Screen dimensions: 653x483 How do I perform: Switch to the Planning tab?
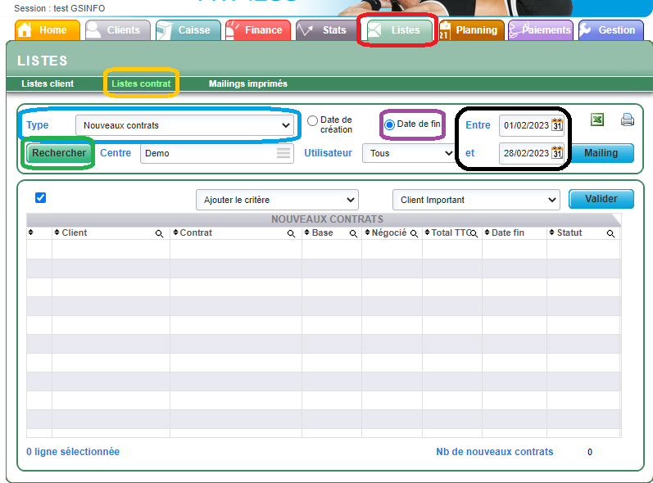click(470, 30)
